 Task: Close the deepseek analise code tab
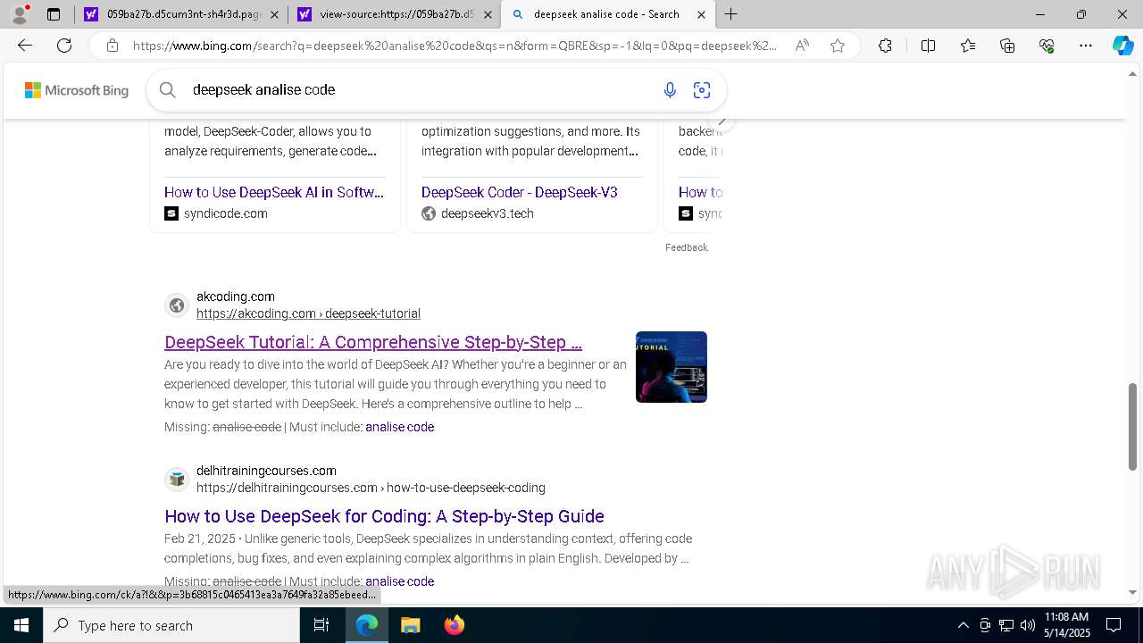702,14
